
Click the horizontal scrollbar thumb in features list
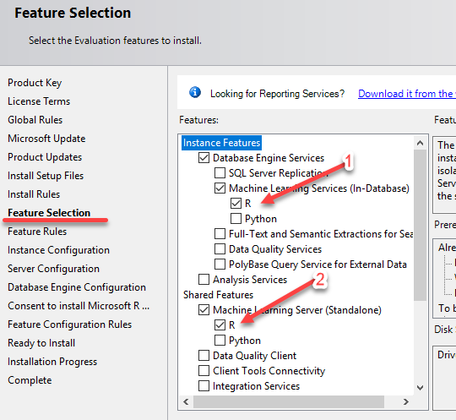289,402
